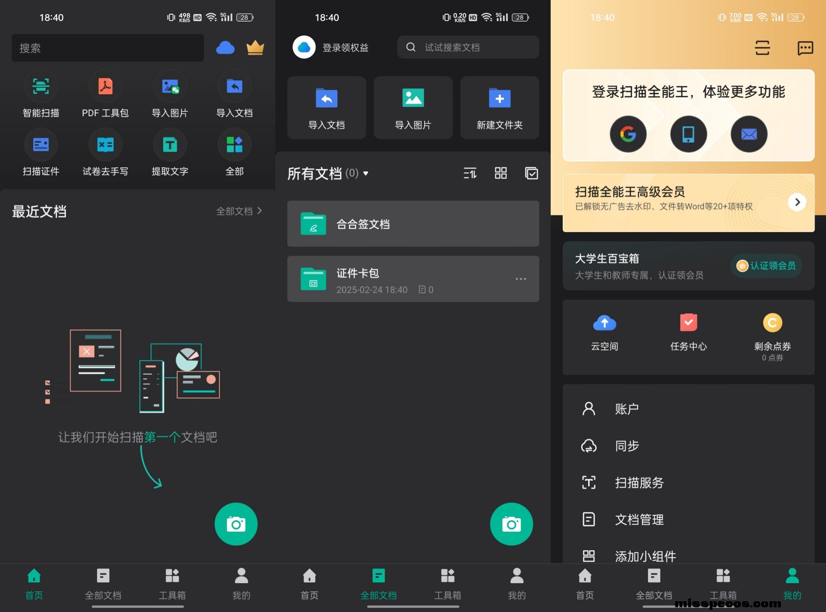Open the 同步 sync menu item
Screen dimensions: 826x612
coord(688,446)
